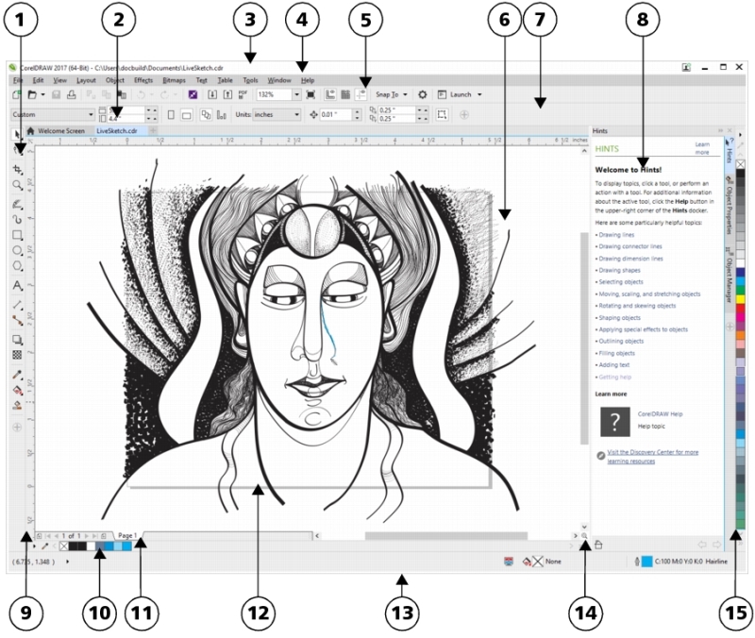Visit the Discovery Center link
Viewport: 755px width, 638px height.
(653, 453)
